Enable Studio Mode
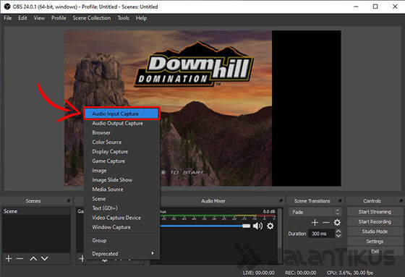 (x=375, y=231)
